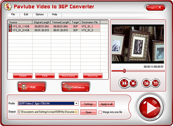Take a snapshot with the camera icon
This screenshot has height=126, width=173.
point(146,83)
